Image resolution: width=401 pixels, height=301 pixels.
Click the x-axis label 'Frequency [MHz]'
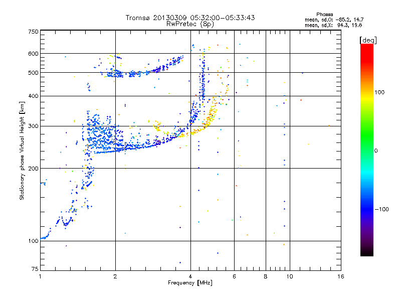click(190, 283)
